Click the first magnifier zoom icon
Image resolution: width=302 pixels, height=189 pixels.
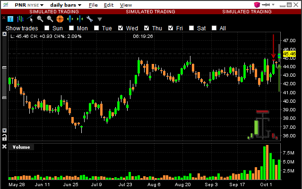coord(40,19)
